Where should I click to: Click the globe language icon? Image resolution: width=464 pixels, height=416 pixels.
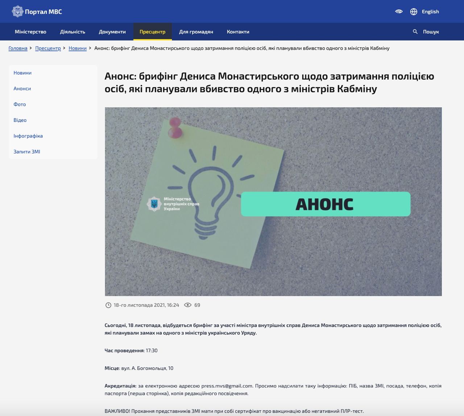coord(414,12)
